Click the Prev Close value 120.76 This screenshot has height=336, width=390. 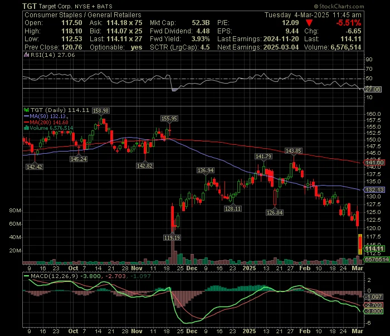pyautogui.click(x=72, y=47)
